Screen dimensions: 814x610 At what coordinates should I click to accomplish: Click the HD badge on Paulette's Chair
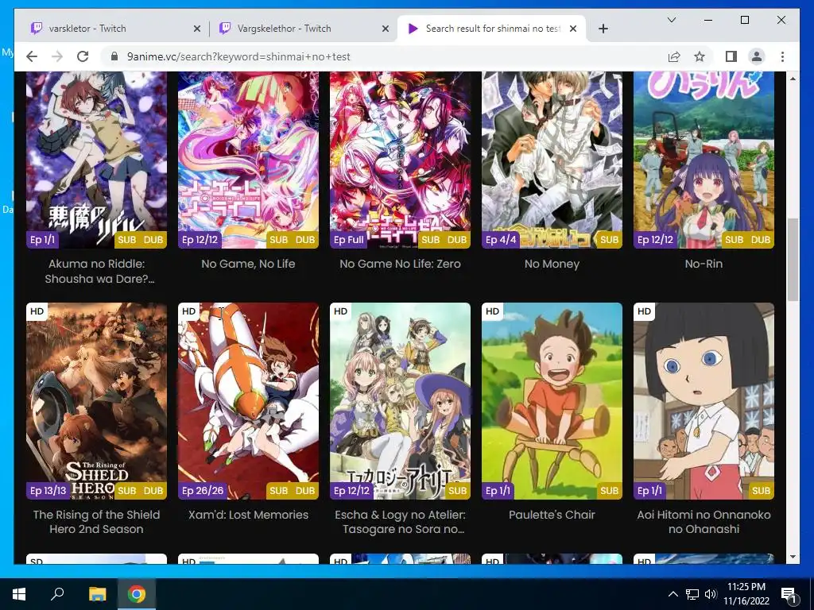(492, 311)
